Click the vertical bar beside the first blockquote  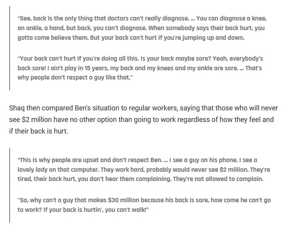(10, 48)
